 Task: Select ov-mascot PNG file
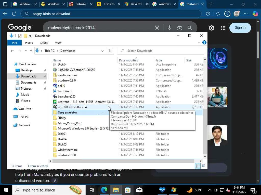pyautogui.click(x=65, y=91)
